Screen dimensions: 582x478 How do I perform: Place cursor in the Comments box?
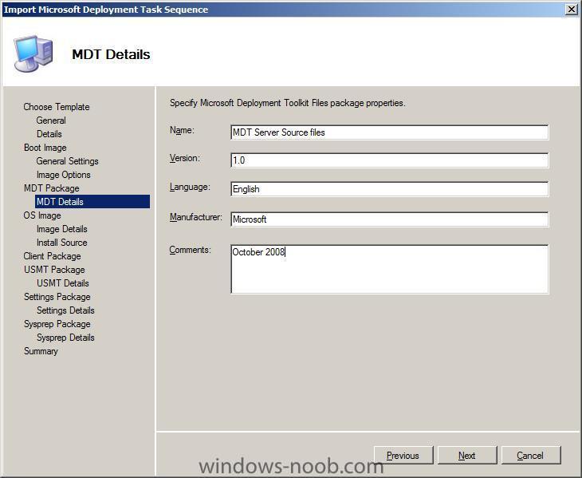point(389,269)
